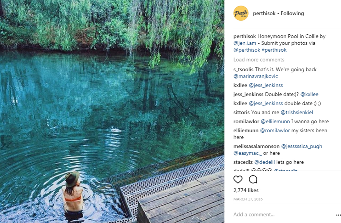This screenshot has height=223, width=341.
Task: Click the Perth Is OK profile avatar
Action: pos(241,13)
